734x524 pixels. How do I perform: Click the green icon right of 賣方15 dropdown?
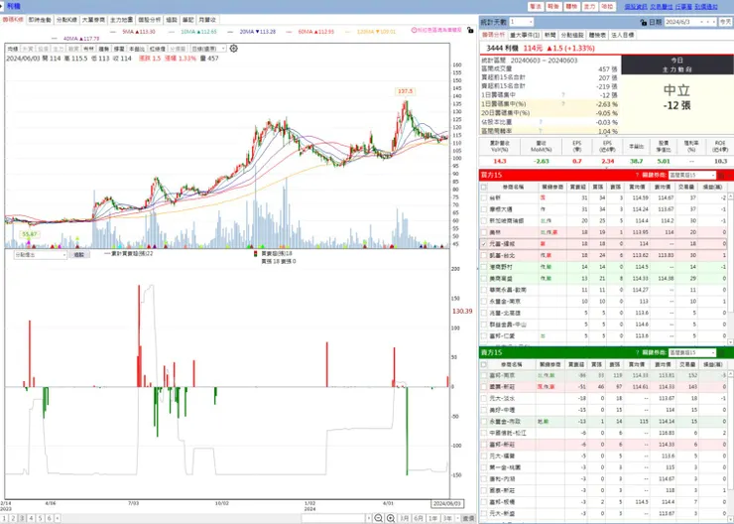tap(721, 352)
